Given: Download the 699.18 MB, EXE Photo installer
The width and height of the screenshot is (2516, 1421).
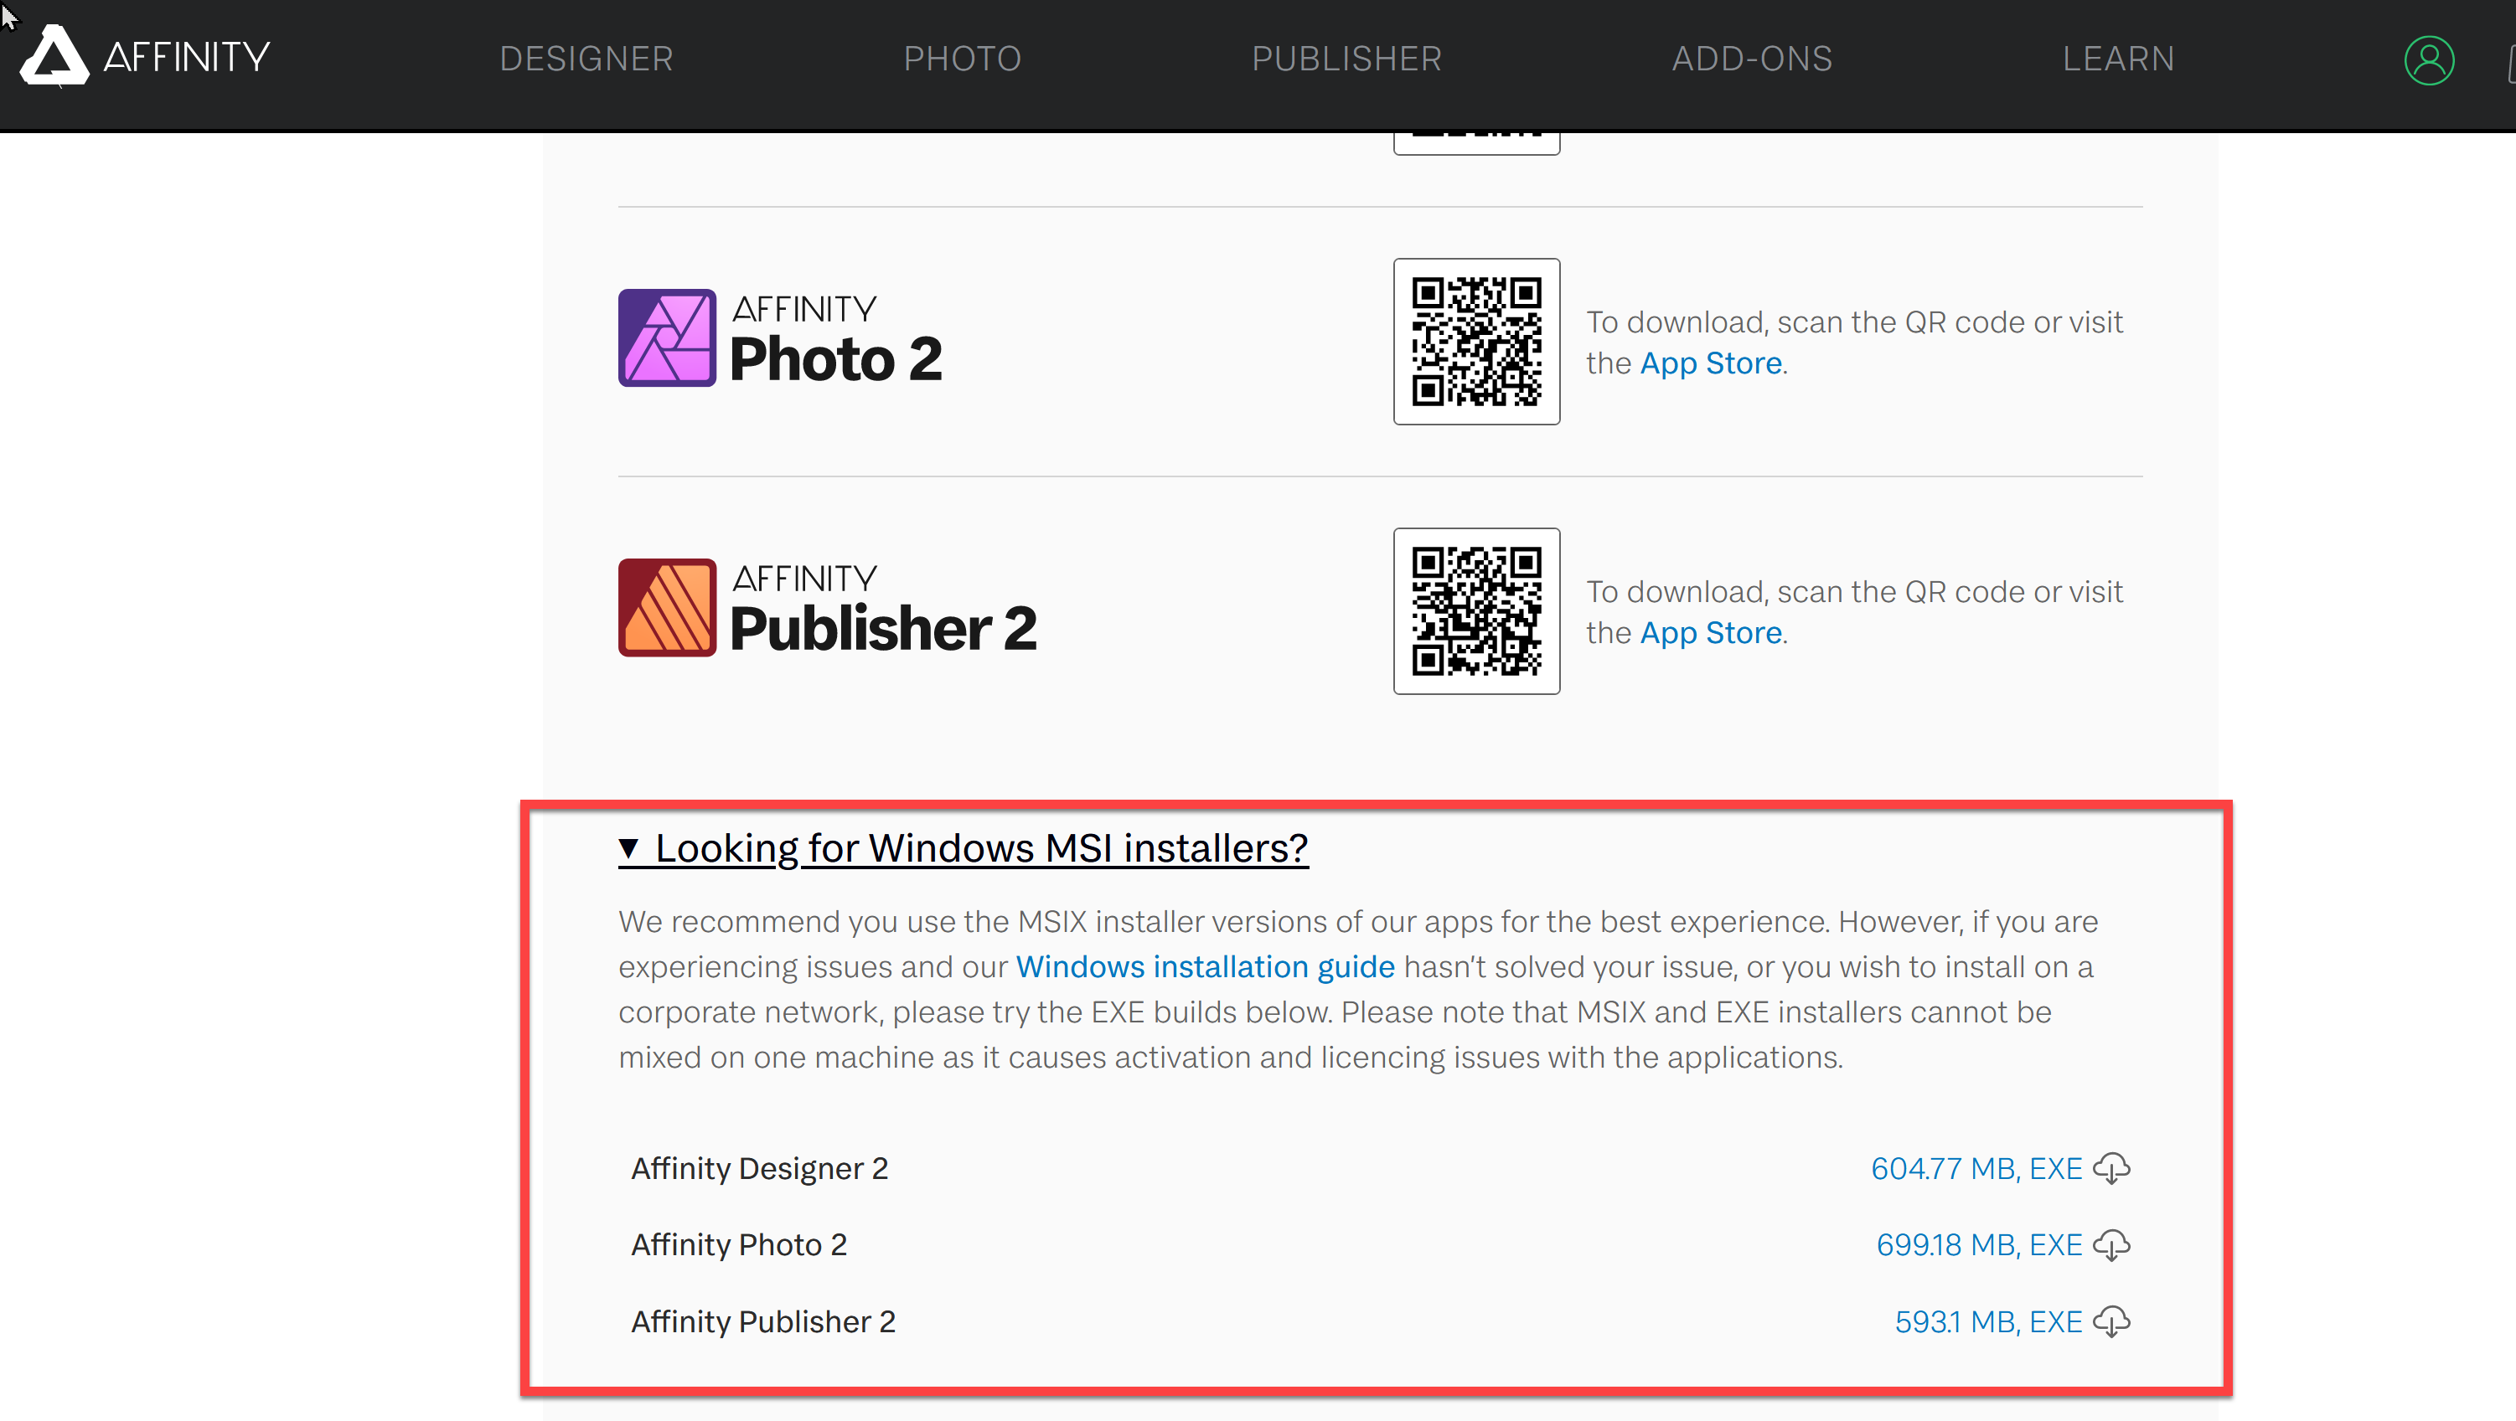Looking at the screenshot, I should coord(1979,1244).
